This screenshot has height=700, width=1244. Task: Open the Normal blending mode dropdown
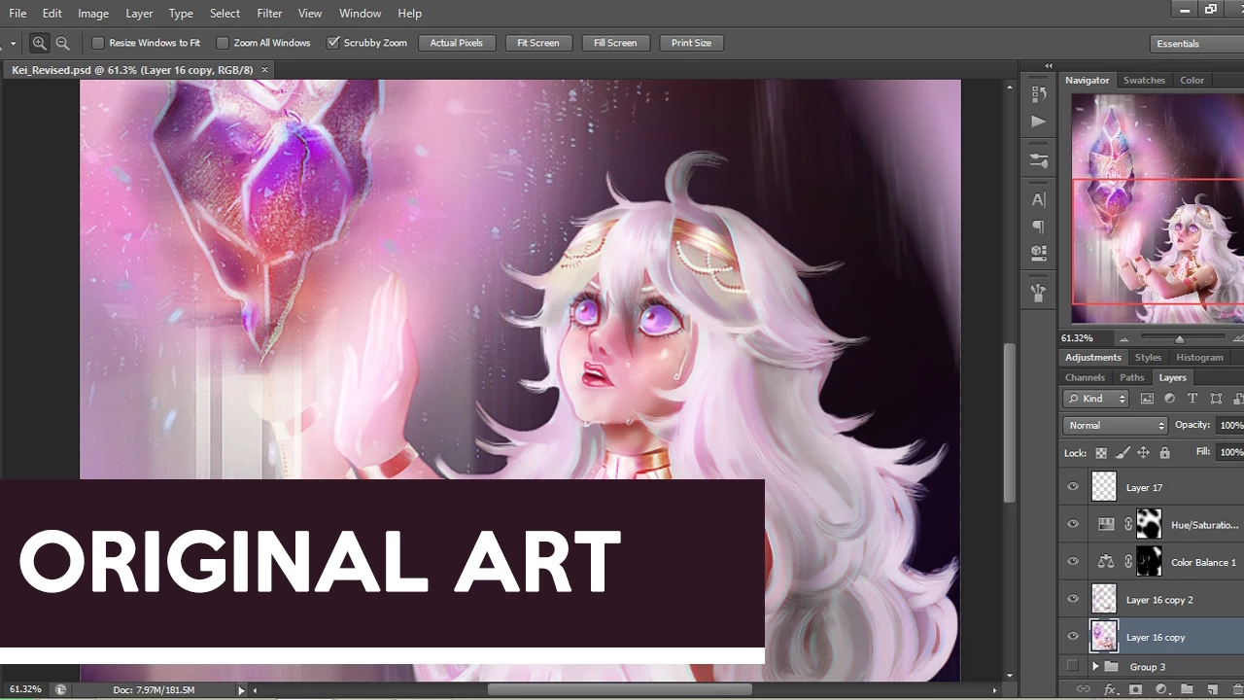tap(1115, 425)
